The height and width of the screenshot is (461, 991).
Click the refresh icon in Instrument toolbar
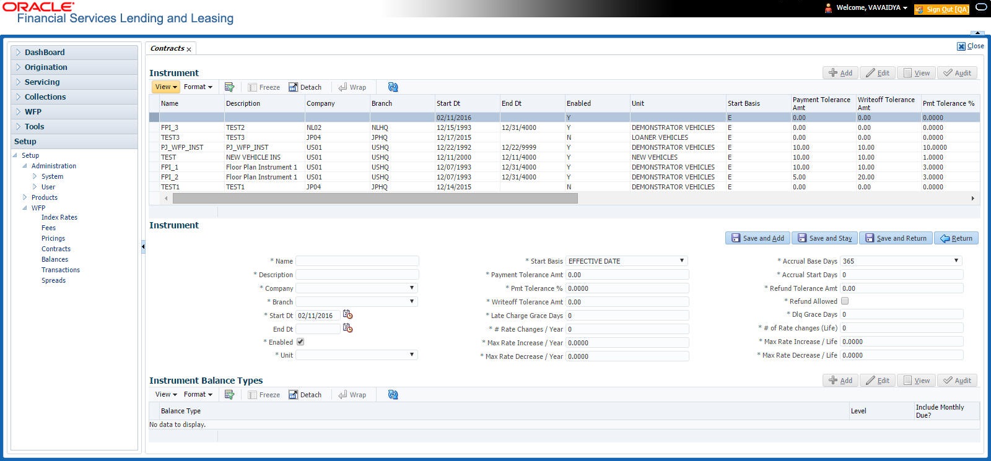click(393, 87)
